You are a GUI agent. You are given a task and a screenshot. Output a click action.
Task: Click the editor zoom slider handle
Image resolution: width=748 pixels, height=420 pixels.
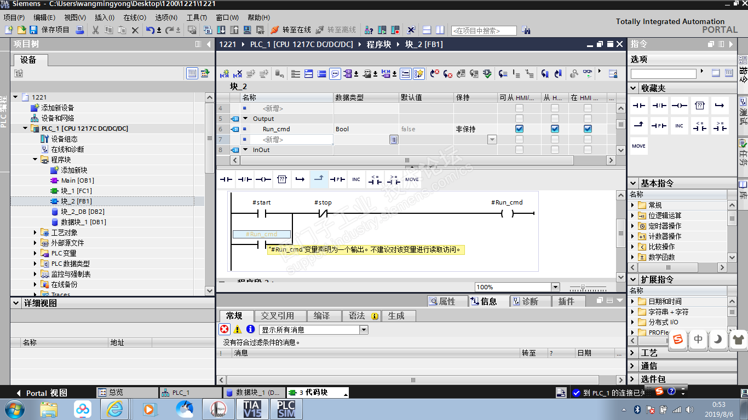[583, 287]
